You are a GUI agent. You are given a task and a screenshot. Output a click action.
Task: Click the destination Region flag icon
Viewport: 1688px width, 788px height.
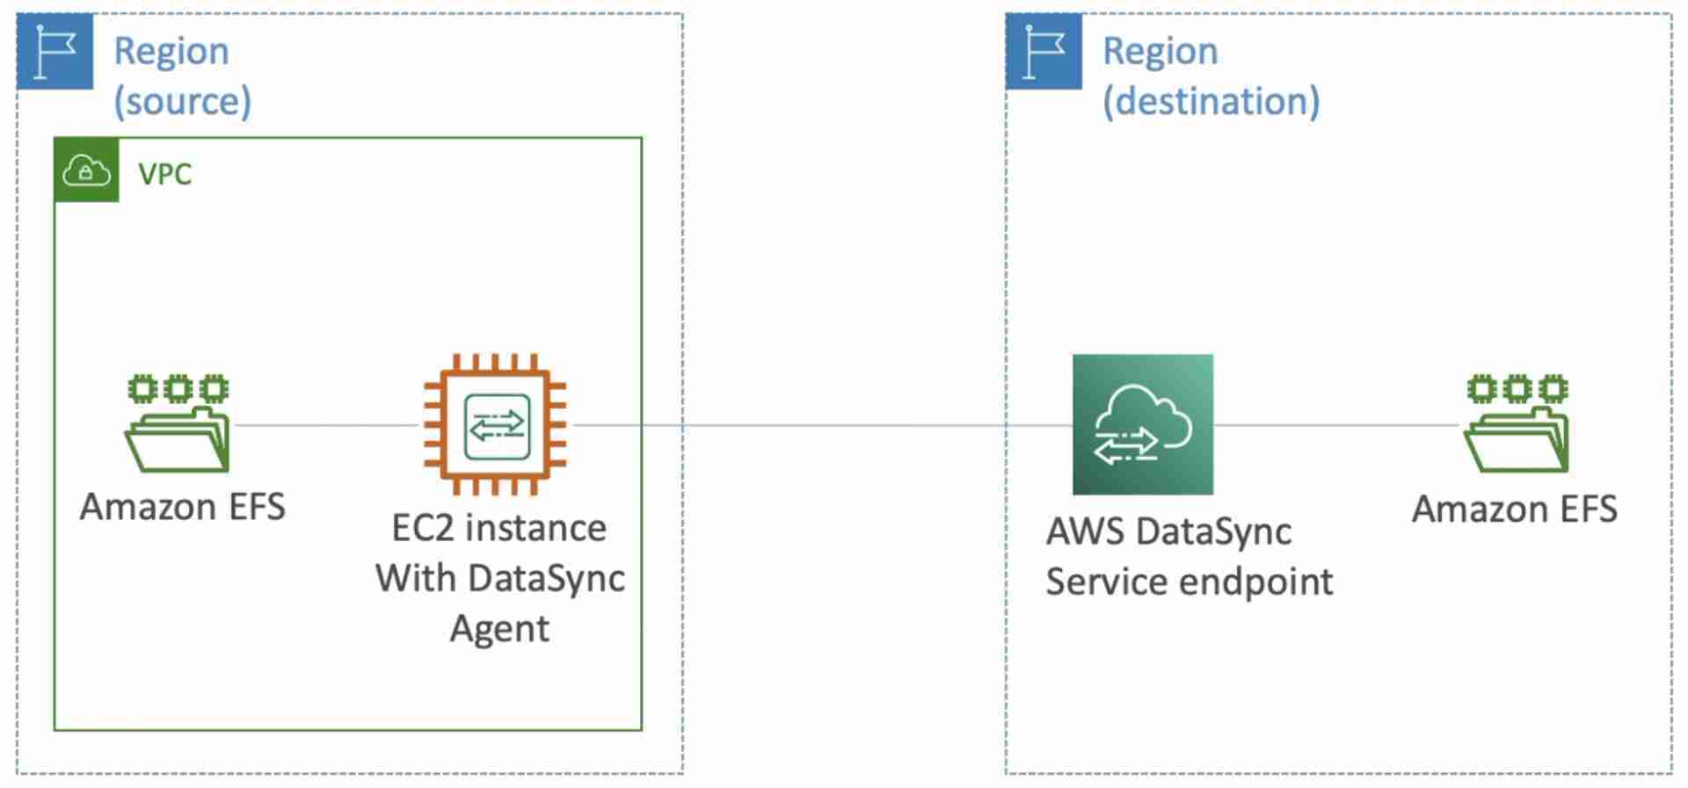(1044, 51)
